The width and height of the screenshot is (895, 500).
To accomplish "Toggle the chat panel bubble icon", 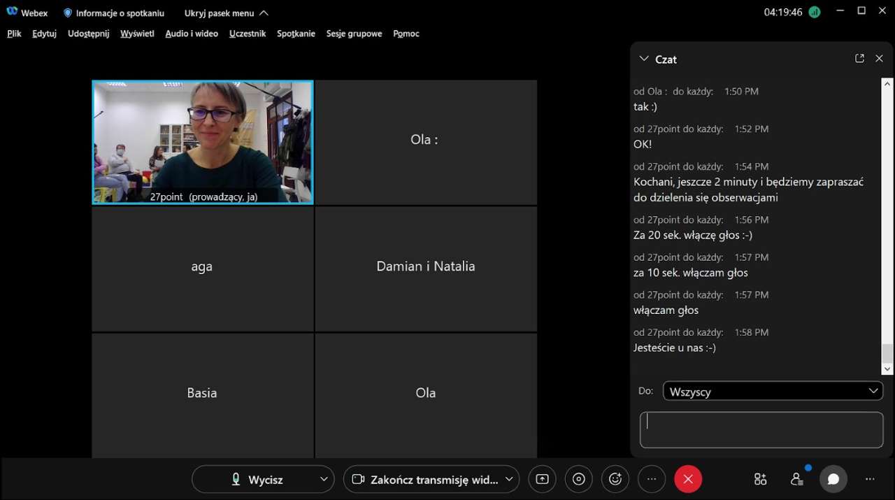I will coord(833,479).
